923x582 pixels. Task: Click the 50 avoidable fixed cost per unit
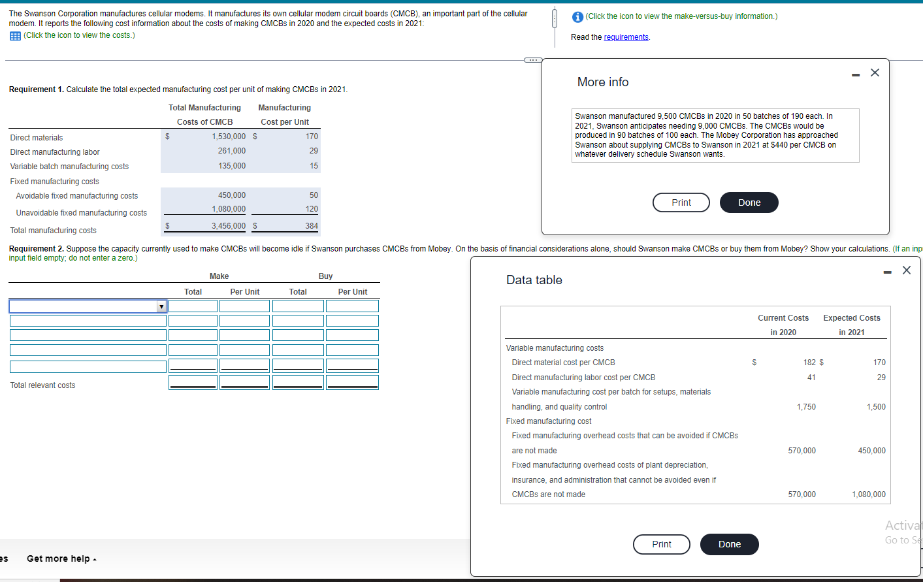pos(314,195)
